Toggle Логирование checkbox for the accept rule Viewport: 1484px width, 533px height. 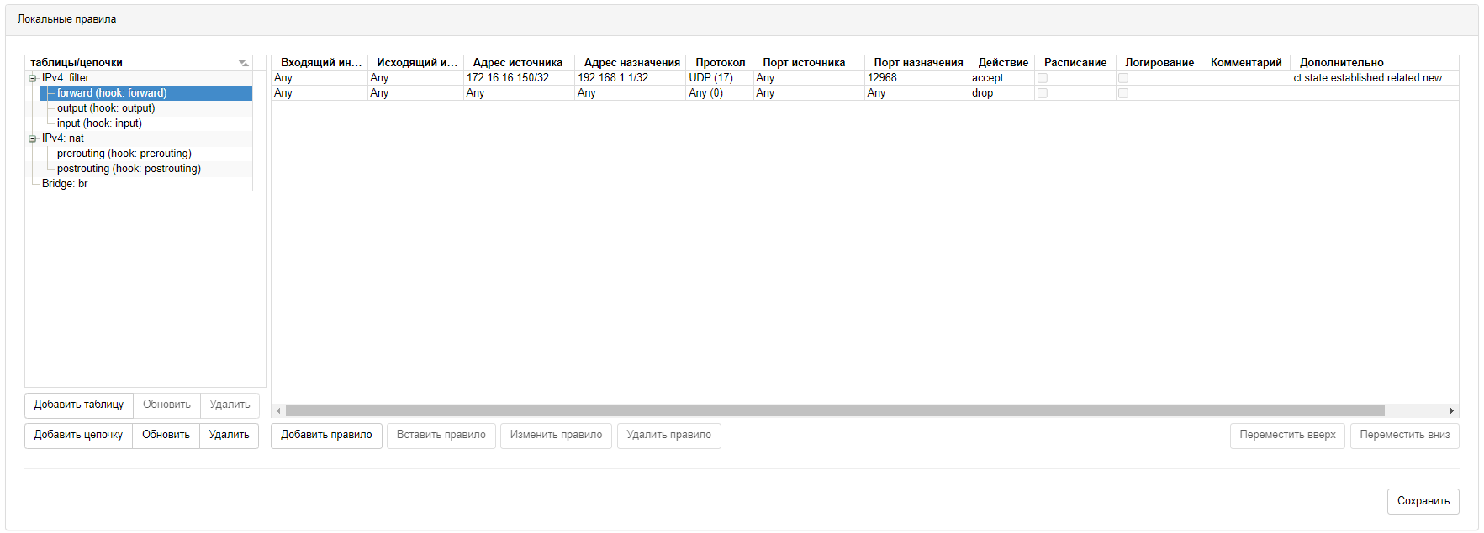(x=1123, y=78)
